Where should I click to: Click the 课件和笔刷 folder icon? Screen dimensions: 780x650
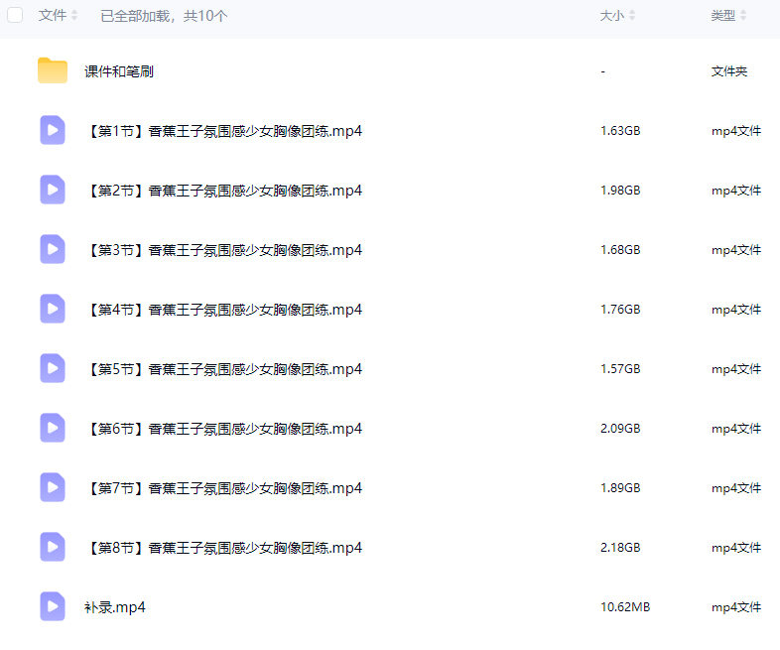click(x=53, y=70)
